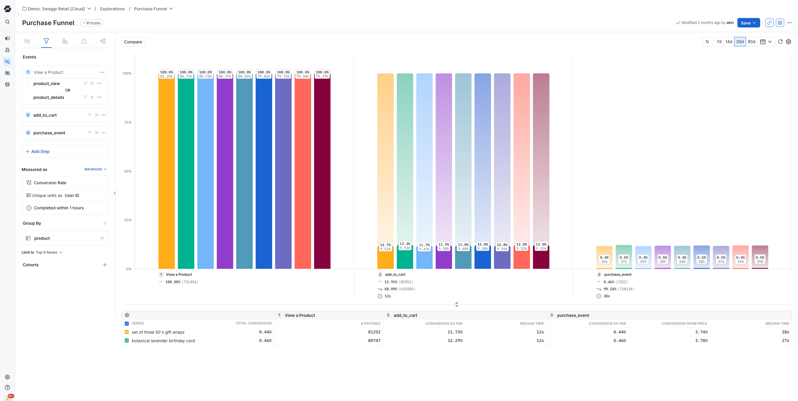Toggle the select-all SERIES checkbox

tap(127, 323)
